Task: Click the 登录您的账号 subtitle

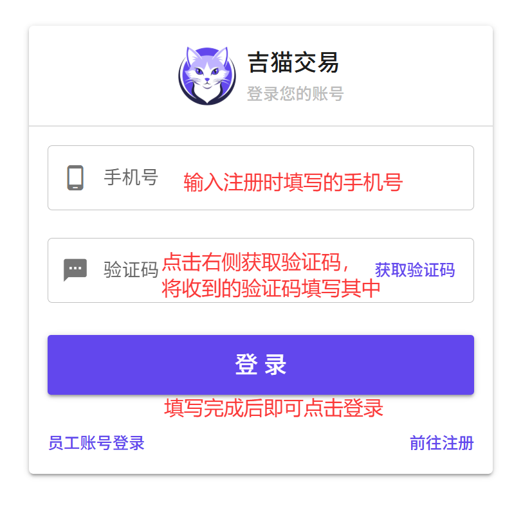Action: coord(295,94)
